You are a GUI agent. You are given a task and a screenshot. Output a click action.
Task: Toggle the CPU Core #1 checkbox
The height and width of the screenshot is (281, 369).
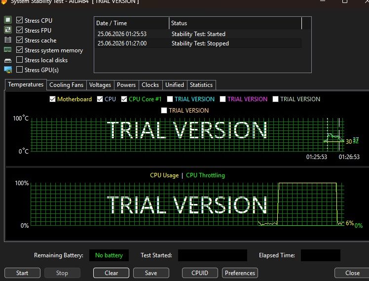point(124,99)
